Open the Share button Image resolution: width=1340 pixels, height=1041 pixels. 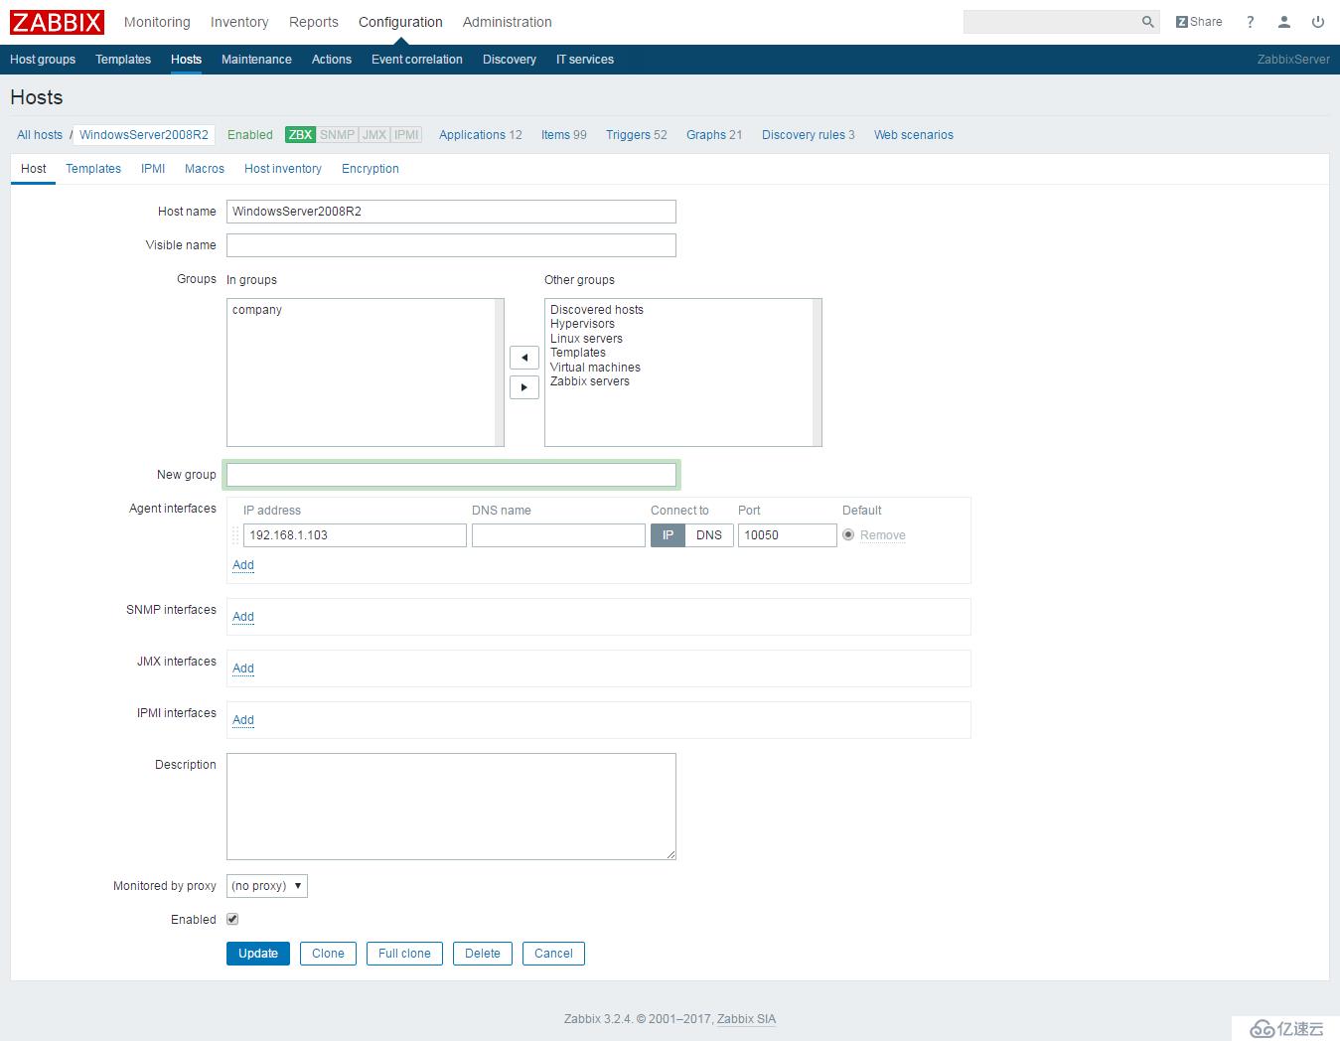(x=1199, y=22)
